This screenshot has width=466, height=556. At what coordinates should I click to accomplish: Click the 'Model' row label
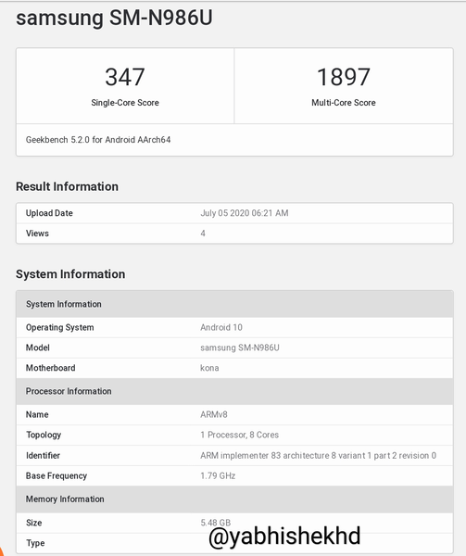[x=38, y=347]
